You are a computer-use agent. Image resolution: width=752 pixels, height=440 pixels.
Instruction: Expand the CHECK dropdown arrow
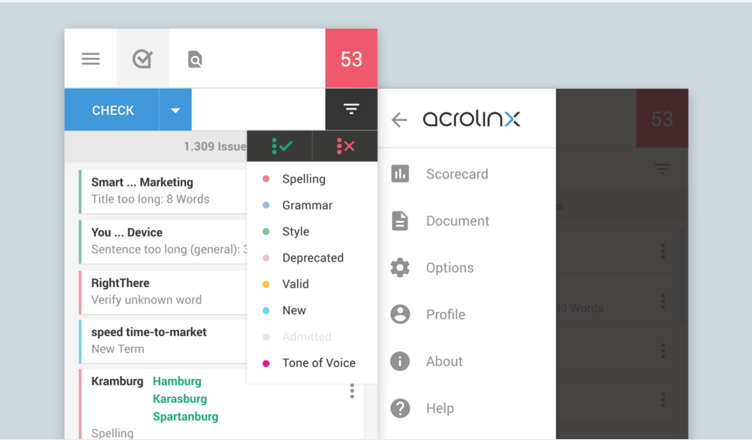[175, 110]
